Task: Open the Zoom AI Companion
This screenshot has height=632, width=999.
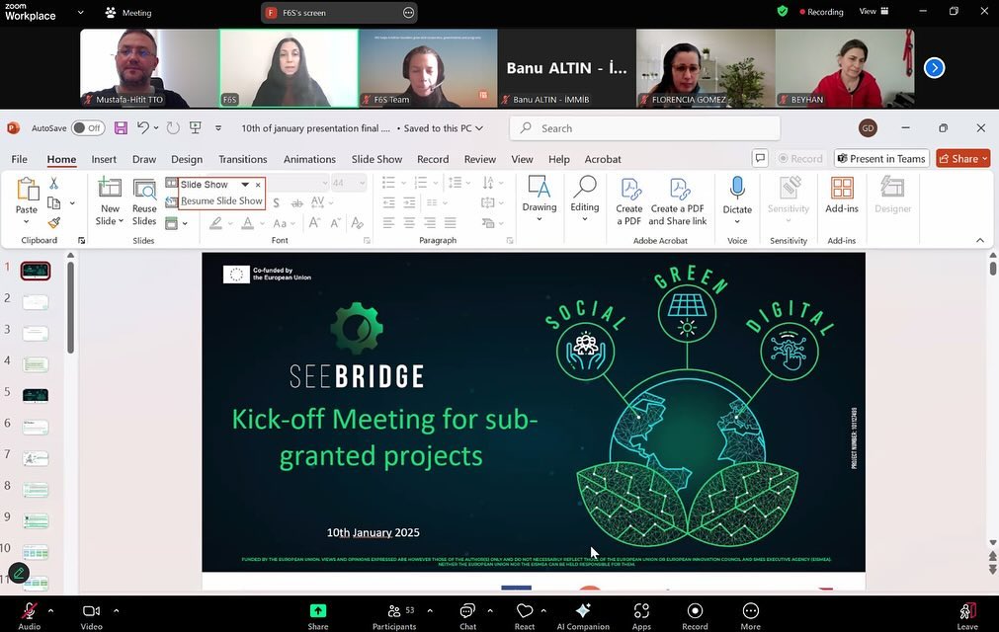Action: [583, 612]
